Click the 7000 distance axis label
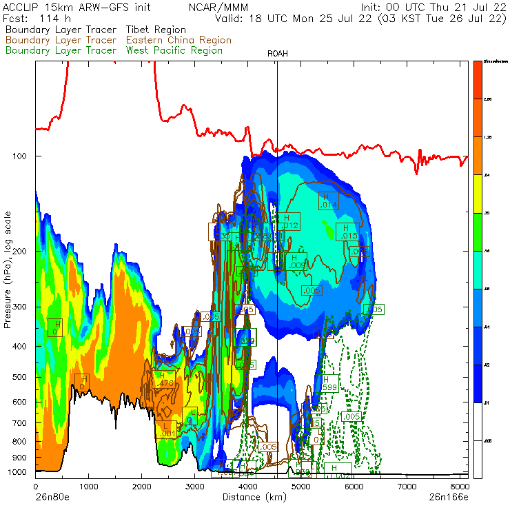This screenshot has height=510, width=510. point(407,487)
